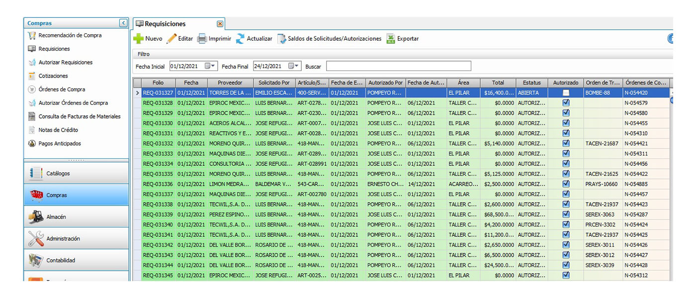Screen dimensions: 696x298
Task: Click the Consulta de Facturas de Materiales icon
Action: coord(32,116)
